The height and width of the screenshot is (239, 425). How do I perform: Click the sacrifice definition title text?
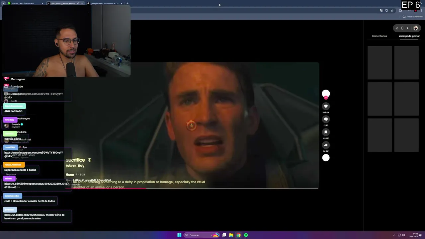[75, 160]
